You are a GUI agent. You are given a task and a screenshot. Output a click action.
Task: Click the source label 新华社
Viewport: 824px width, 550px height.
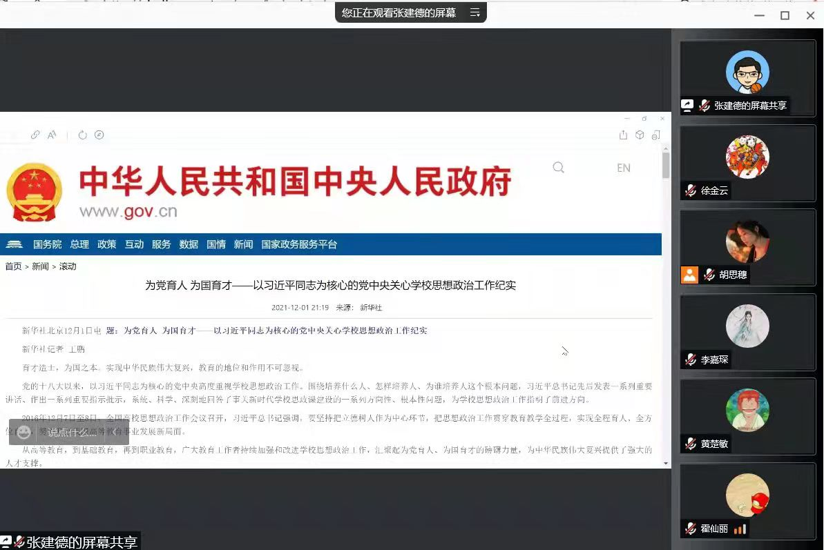tap(371, 308)
